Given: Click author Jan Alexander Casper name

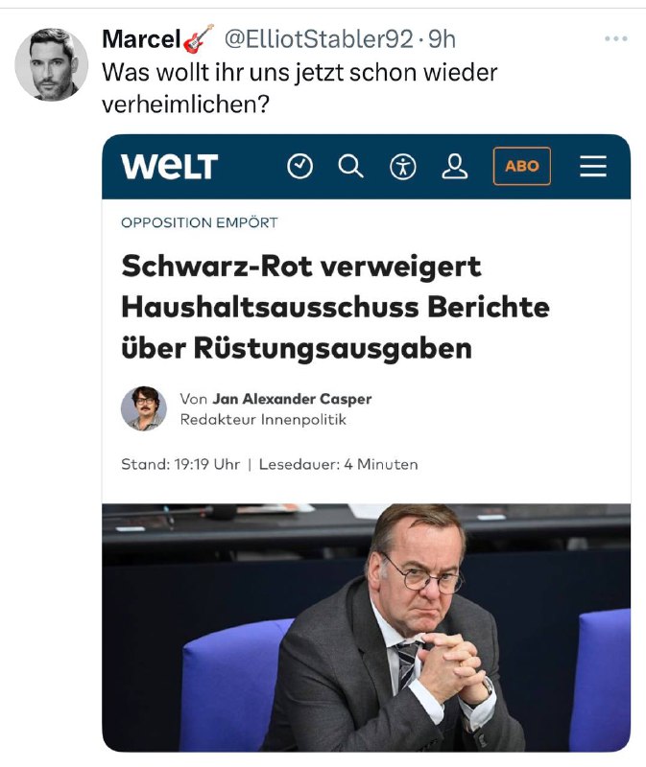Looking at the screenshot, I should [292, 399].
